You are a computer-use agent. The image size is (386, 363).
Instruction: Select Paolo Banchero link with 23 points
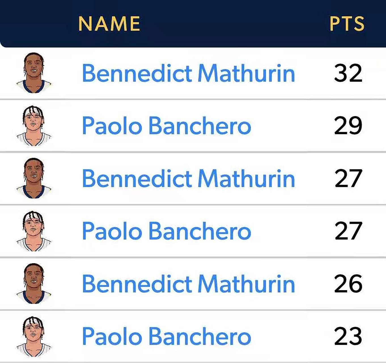[x=167, y=337]
